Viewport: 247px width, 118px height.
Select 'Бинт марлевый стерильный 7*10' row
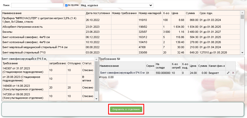point(43,52)
